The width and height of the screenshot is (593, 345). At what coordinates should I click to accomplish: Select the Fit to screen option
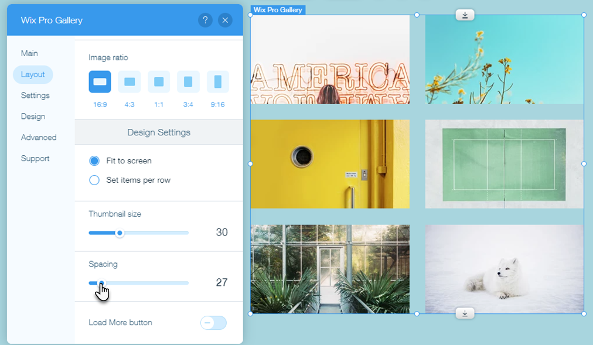click(x=94, y=160)
